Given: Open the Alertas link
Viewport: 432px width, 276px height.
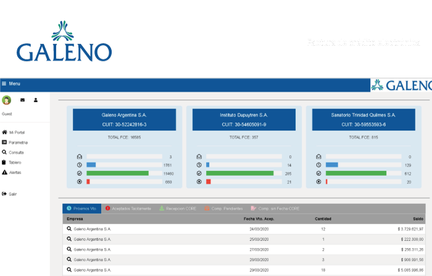Looking at the screenshot, I should coord(15,172).
